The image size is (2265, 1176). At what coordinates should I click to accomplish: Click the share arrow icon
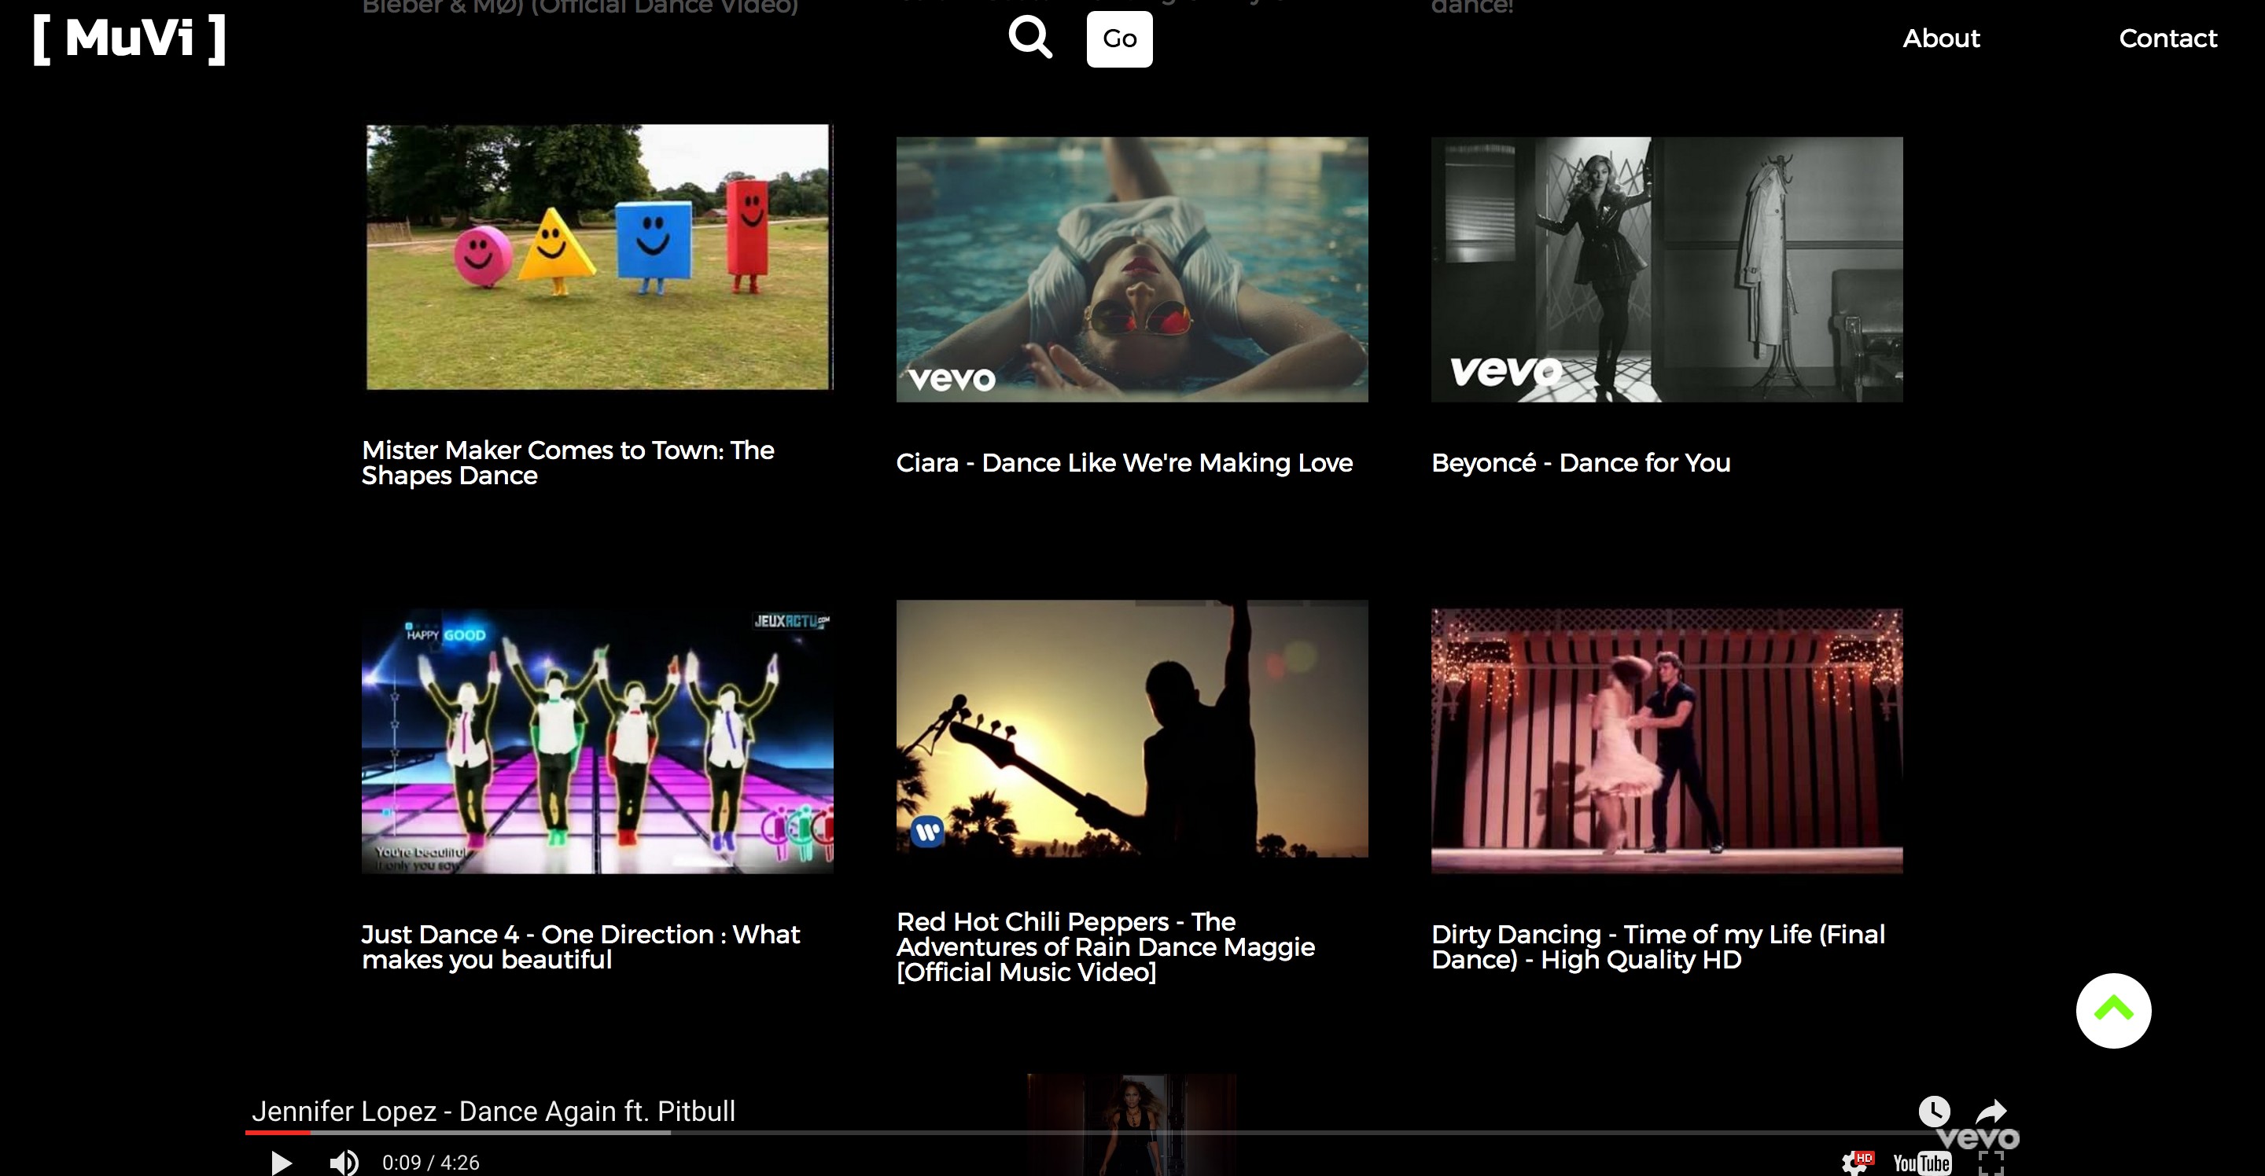(x=1991, y=1111)
